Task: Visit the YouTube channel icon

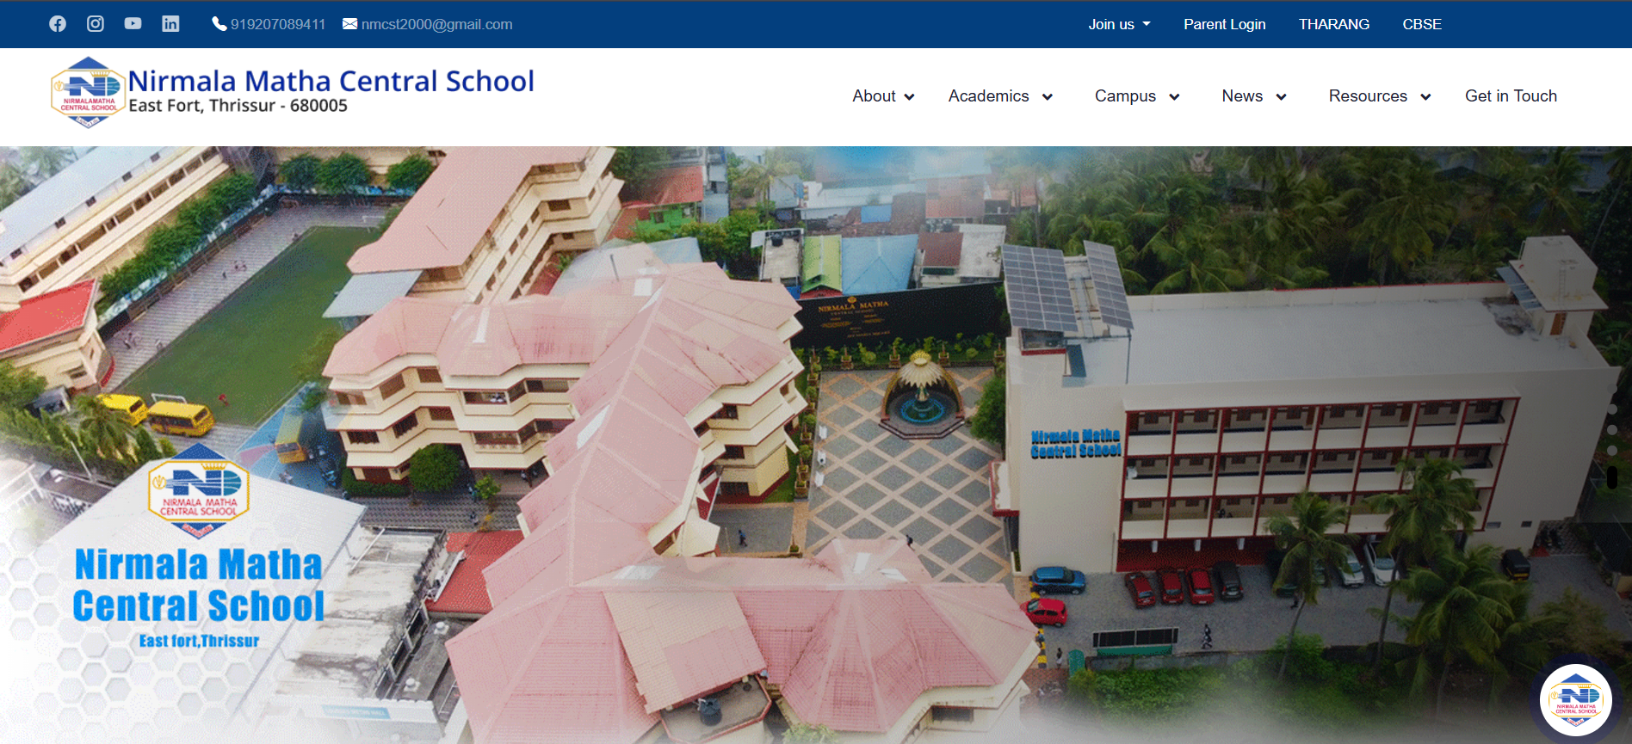Action: pos(133,24)
